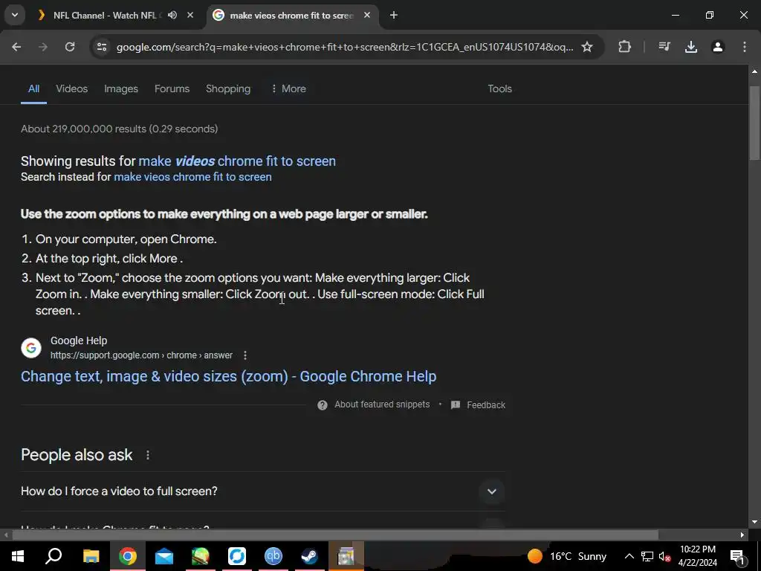The height and width of the screenshot is (571, 761).
Task: Open result options three-dot icon near URL
Action: pos(245,355)
